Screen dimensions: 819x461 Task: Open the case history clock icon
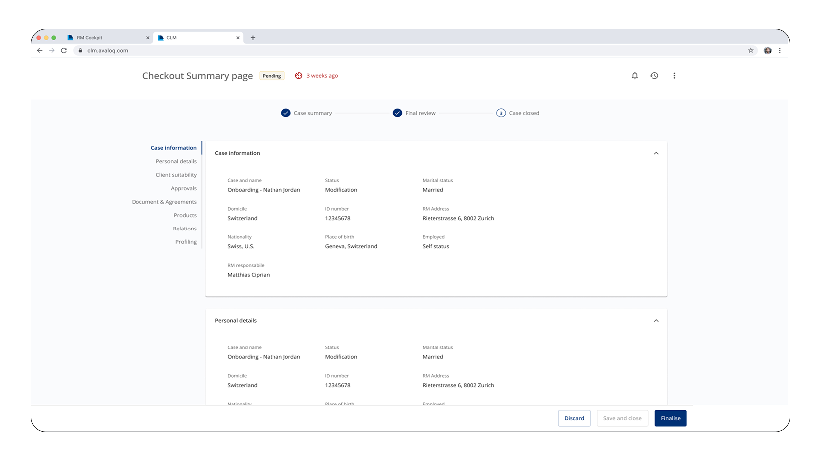[x=654, y=76]
